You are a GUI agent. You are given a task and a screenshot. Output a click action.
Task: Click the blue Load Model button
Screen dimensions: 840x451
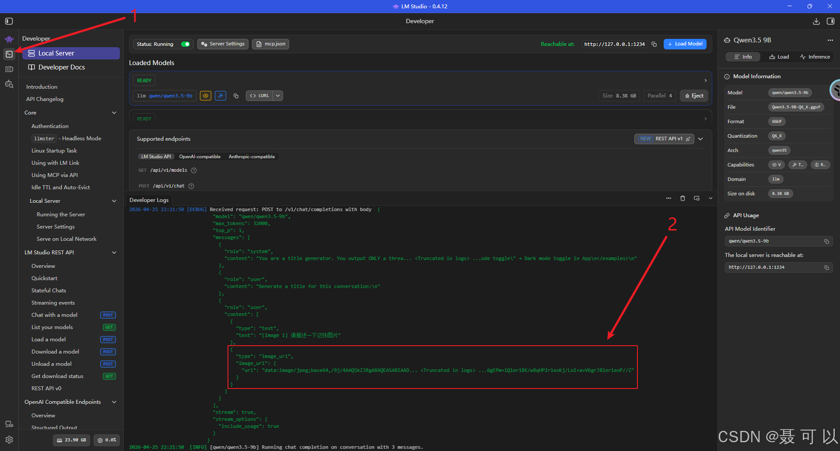pyautogui.click(x=685, y=44)
